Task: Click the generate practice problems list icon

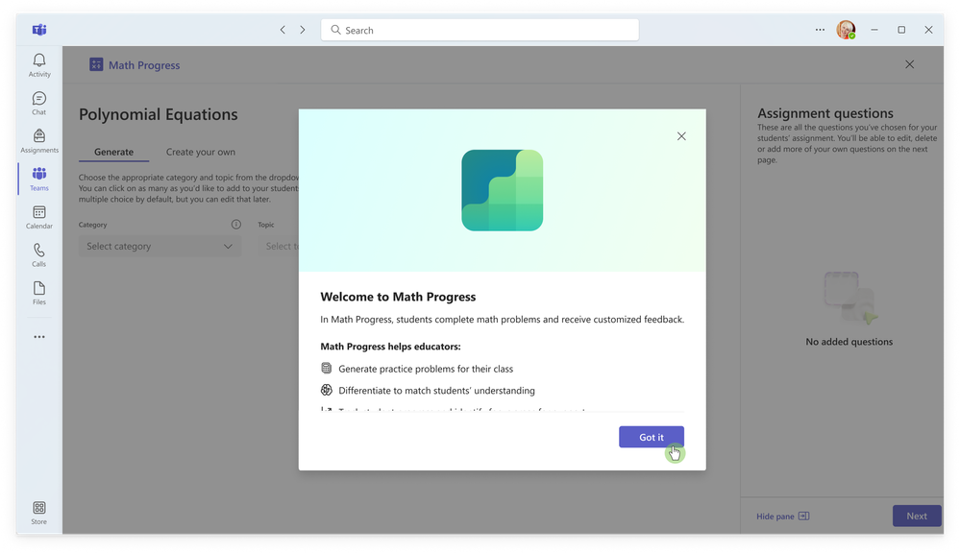Action: pos(327,369)
